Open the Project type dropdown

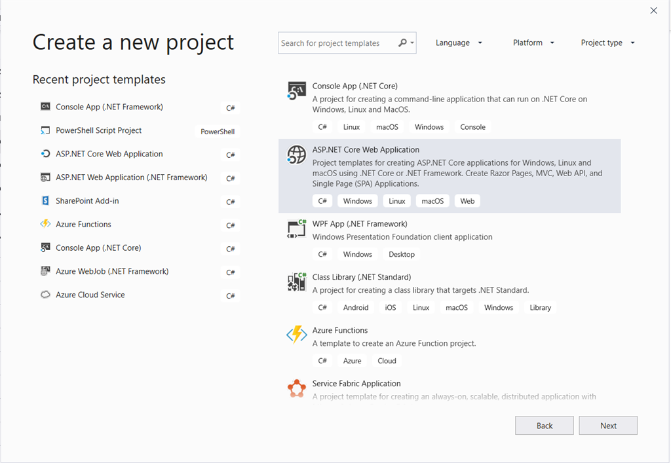tap(607, 43)
